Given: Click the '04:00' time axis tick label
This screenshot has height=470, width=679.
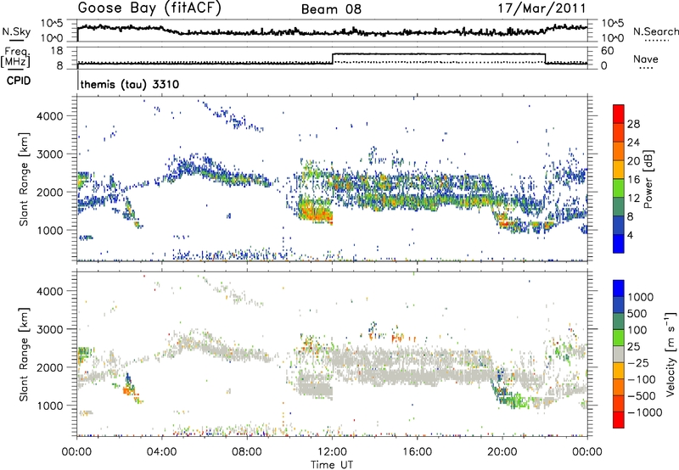Looking at the screenshot, I should 162,452.
